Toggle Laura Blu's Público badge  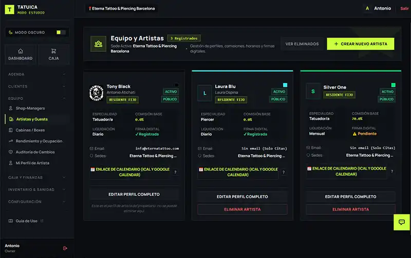[278, 99]
